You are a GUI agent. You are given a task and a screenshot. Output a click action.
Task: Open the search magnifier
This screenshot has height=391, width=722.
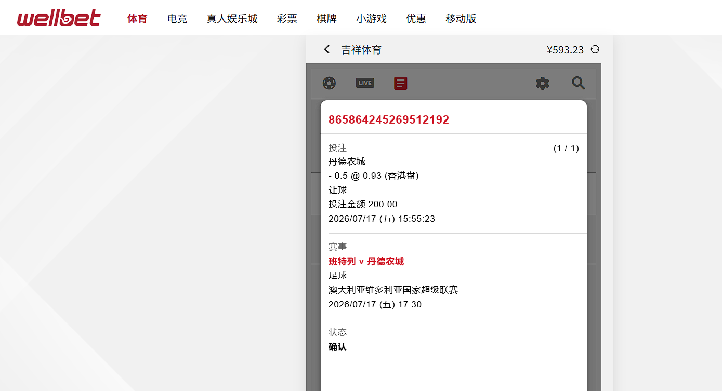(579, 83)
